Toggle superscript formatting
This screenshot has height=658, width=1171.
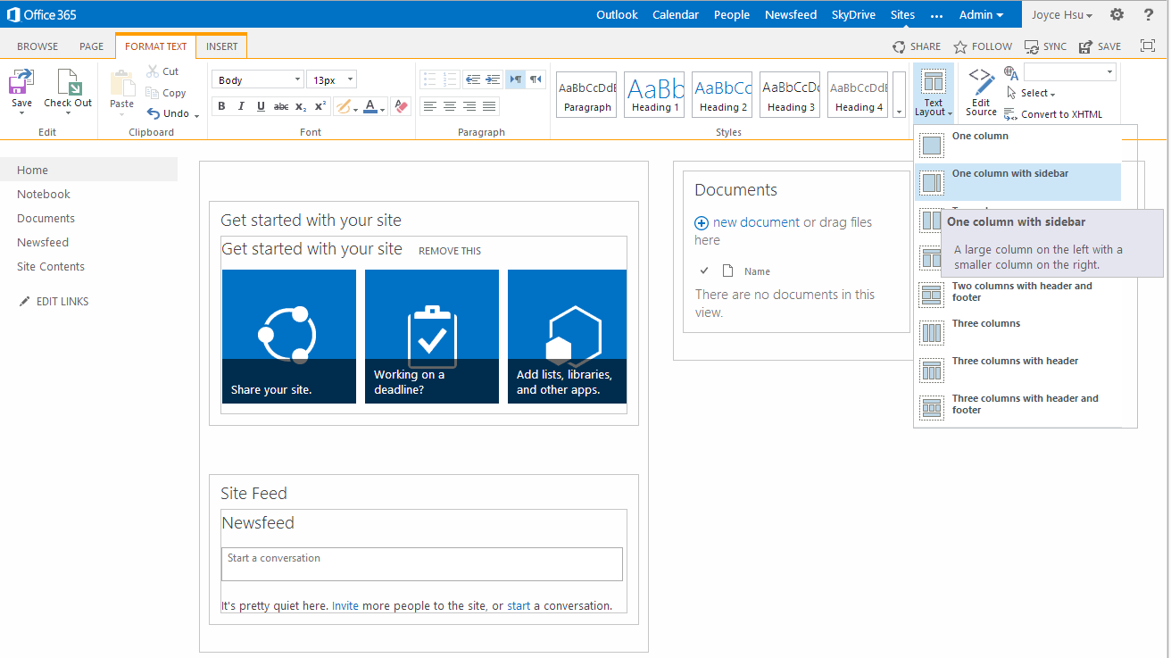(320, 106)
